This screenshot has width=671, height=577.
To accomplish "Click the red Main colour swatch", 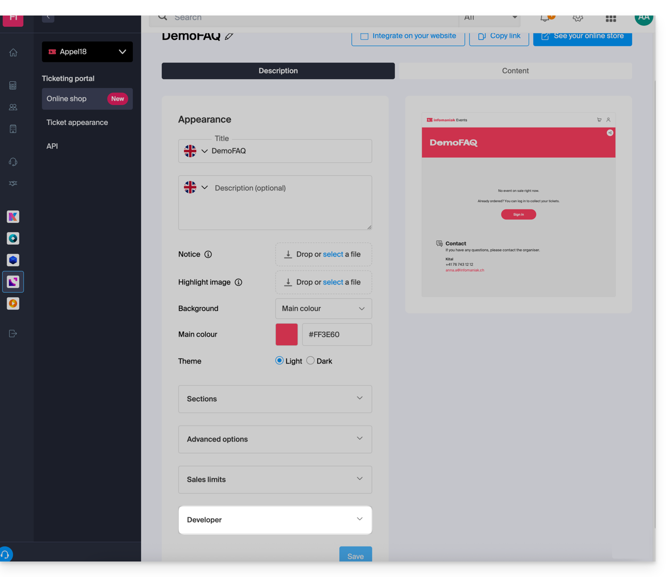I will (287, 335).
